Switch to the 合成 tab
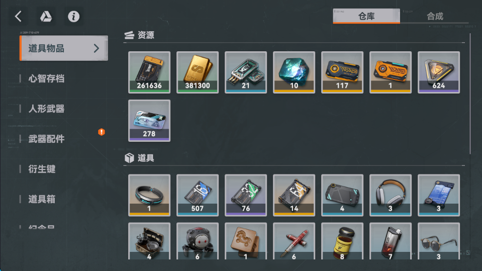 point(435,16)
